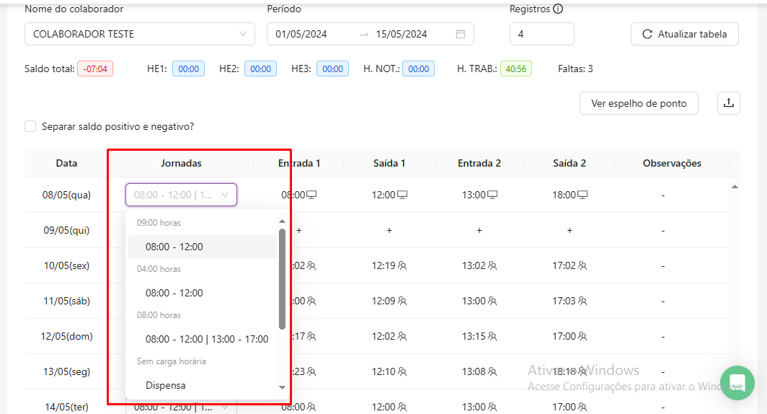Select the Dispensa option
The image size is (767, 414).
166,385
